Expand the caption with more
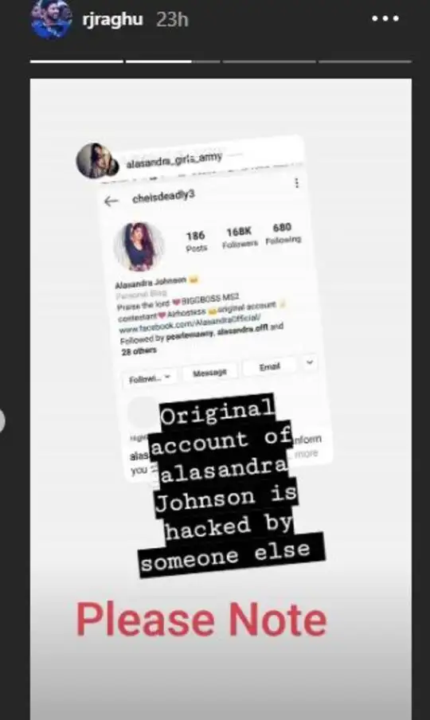 point(306,454)
